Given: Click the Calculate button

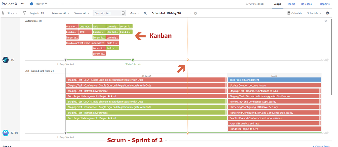Looking at the screenshot, I should click(x=295, y=13).
